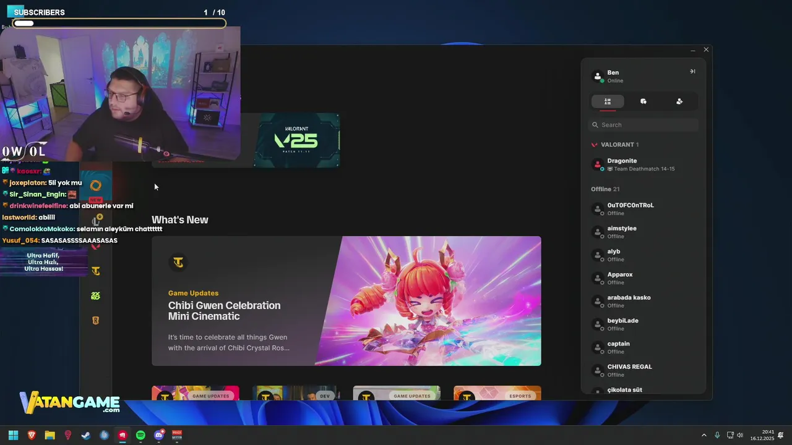Open the Voice Meter app on taskbar
This screenshot has width=792, height=445.
coord(177,435)
